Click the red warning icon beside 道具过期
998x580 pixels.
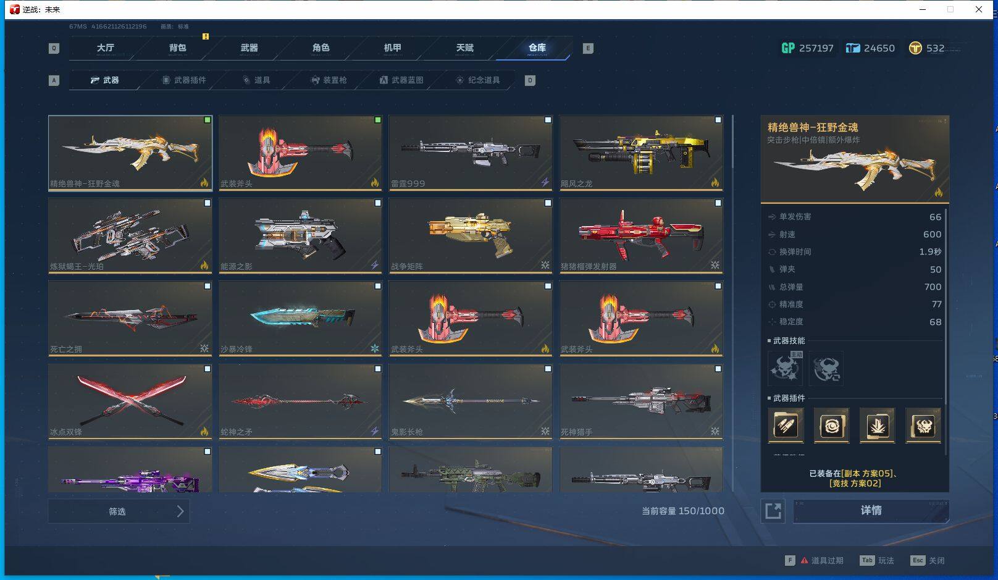pos(804,561)
